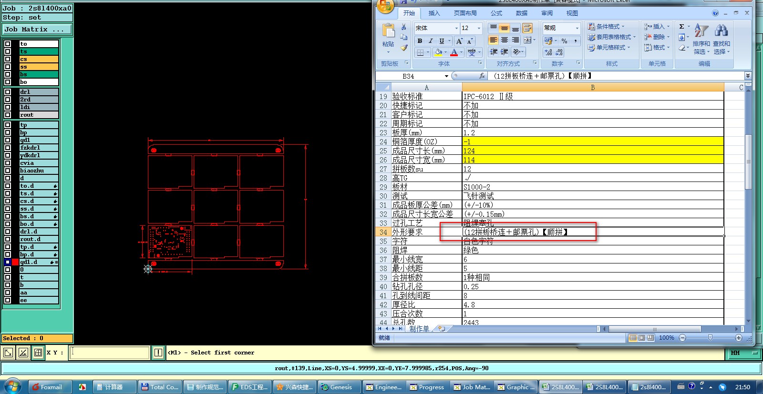Click the Increase Font Size icon
Image resolution: width=763 pixels, height=394 pixels.
coord(459,41)
